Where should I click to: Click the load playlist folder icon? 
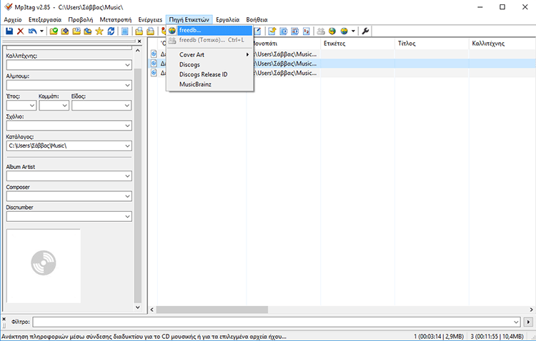pos(76,31)
